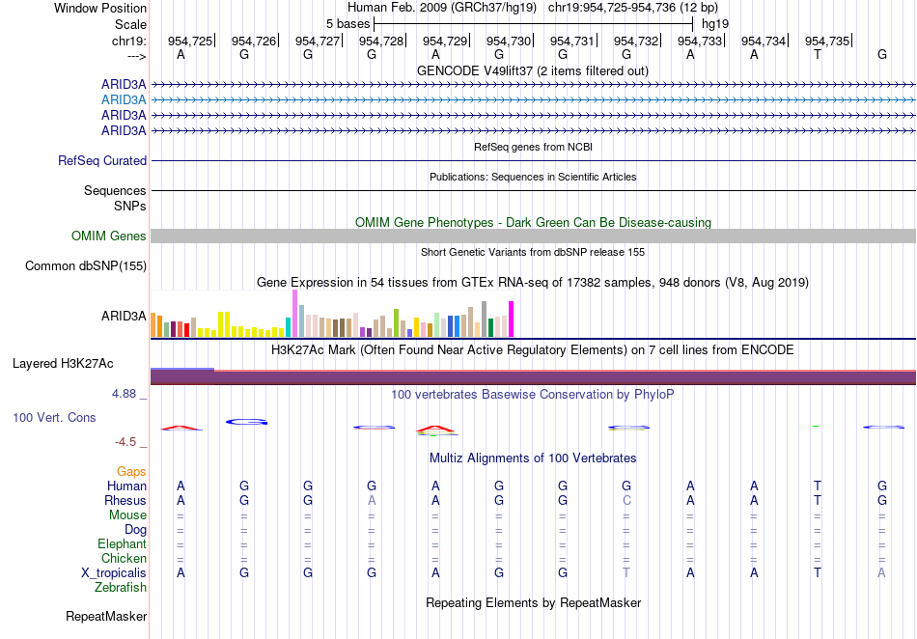Screen dimensions: 917x639
Task: Click the Rhesus species label in Multiz
Action: tap(125, 500)
